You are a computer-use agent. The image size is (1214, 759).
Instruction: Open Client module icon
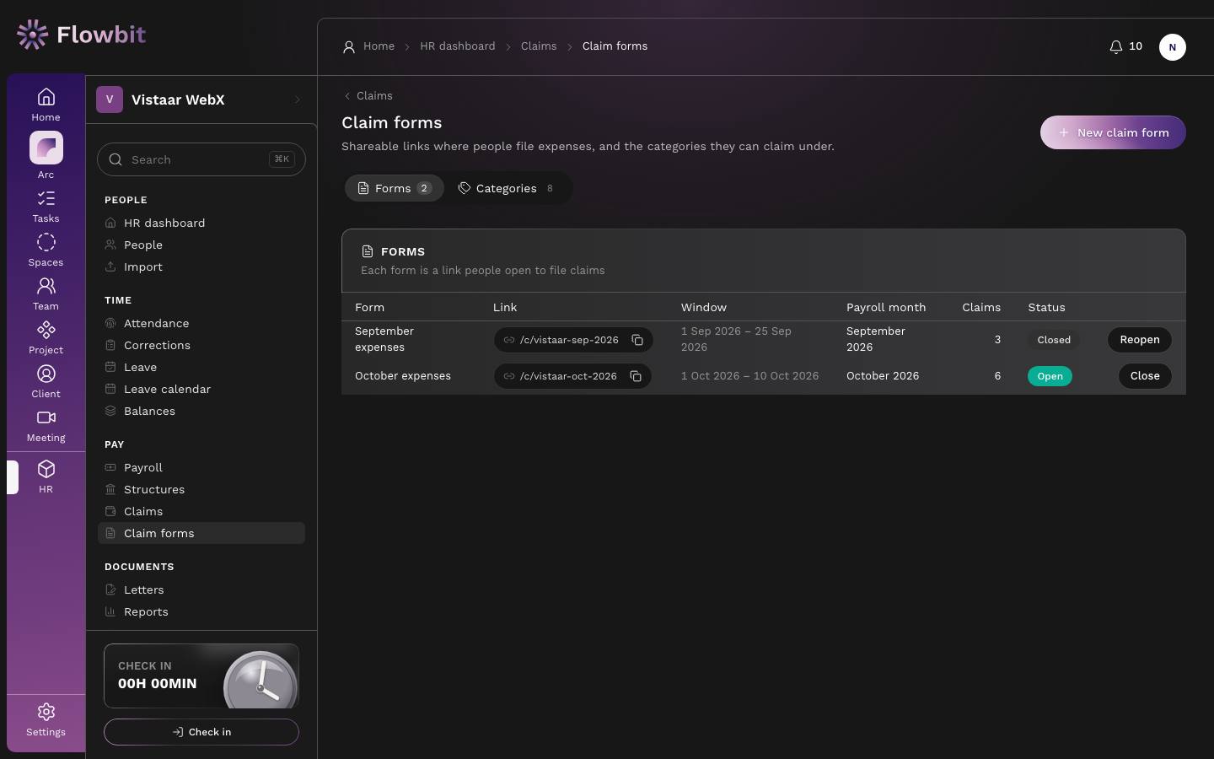pyautogui.click(x=46, y=382)
